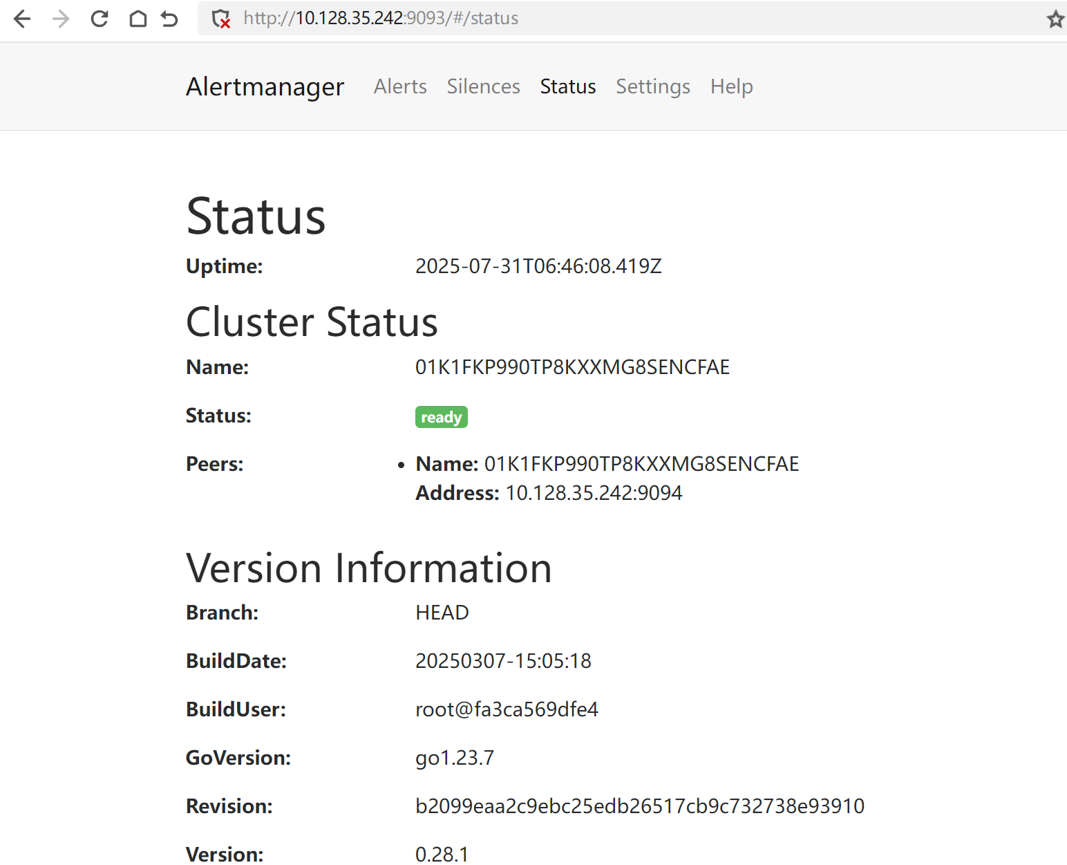Click the Version Information heading
The height and width of the screenshot is (865, 1067).
pos(369,568)
